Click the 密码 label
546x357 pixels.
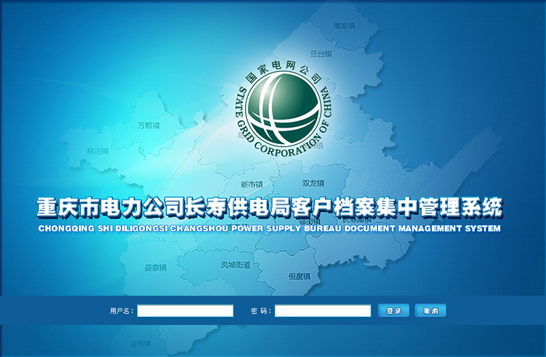pos(261,311)
